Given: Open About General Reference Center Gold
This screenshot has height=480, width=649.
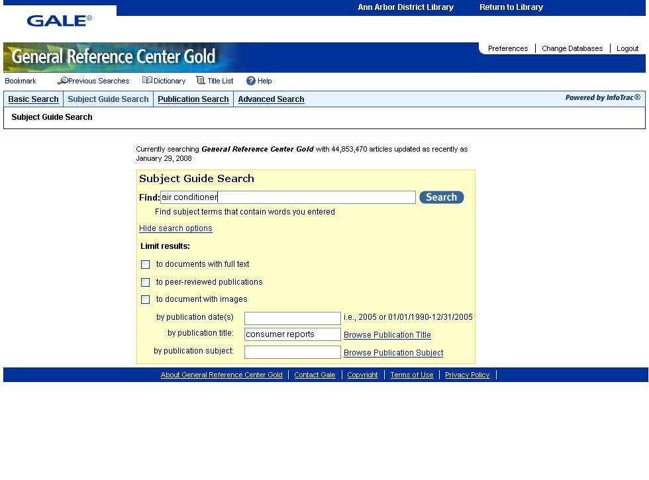Looking at the screenshot, I should coord(221,375).
